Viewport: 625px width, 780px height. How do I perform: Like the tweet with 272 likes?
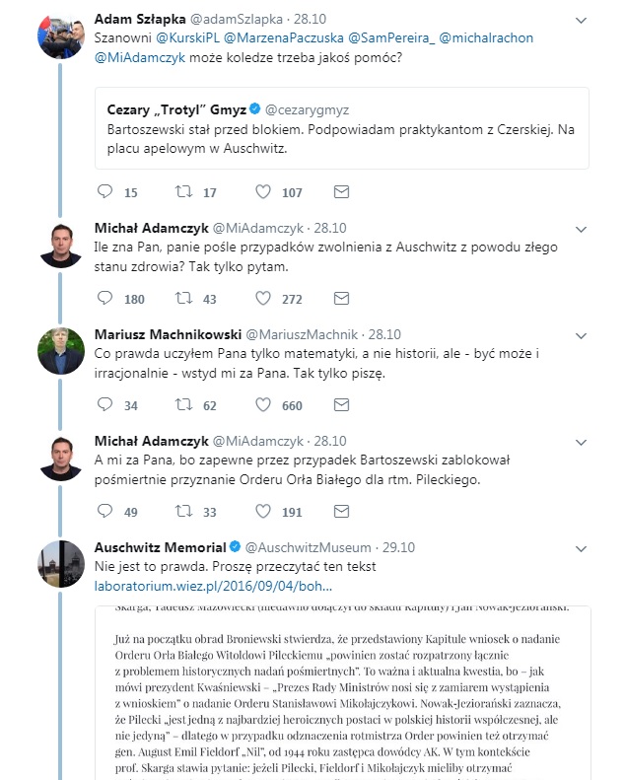tap(263, 298)
